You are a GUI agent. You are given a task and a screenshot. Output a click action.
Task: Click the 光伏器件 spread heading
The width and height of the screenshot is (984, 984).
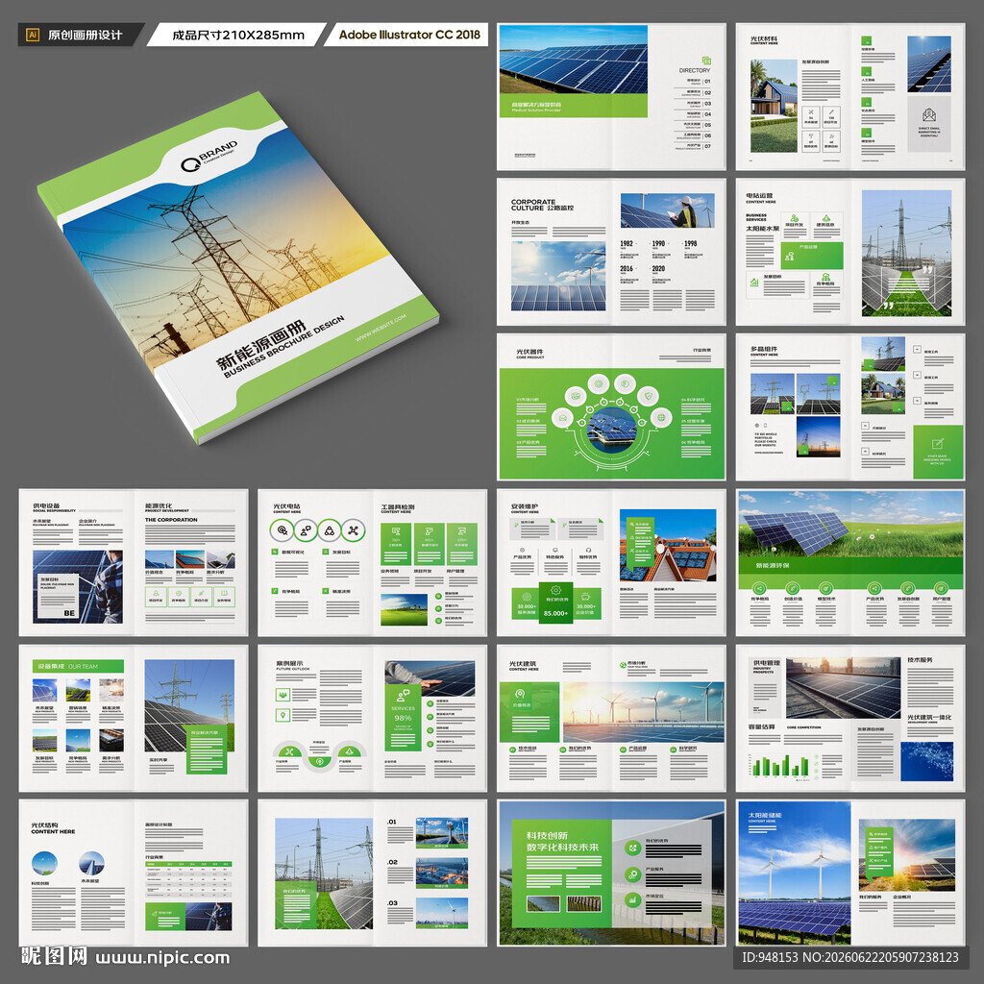(529, 352)
